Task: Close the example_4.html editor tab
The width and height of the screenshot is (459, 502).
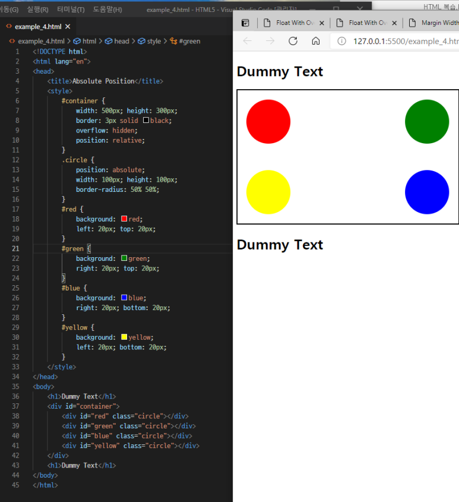Action: tap(68, 27)
